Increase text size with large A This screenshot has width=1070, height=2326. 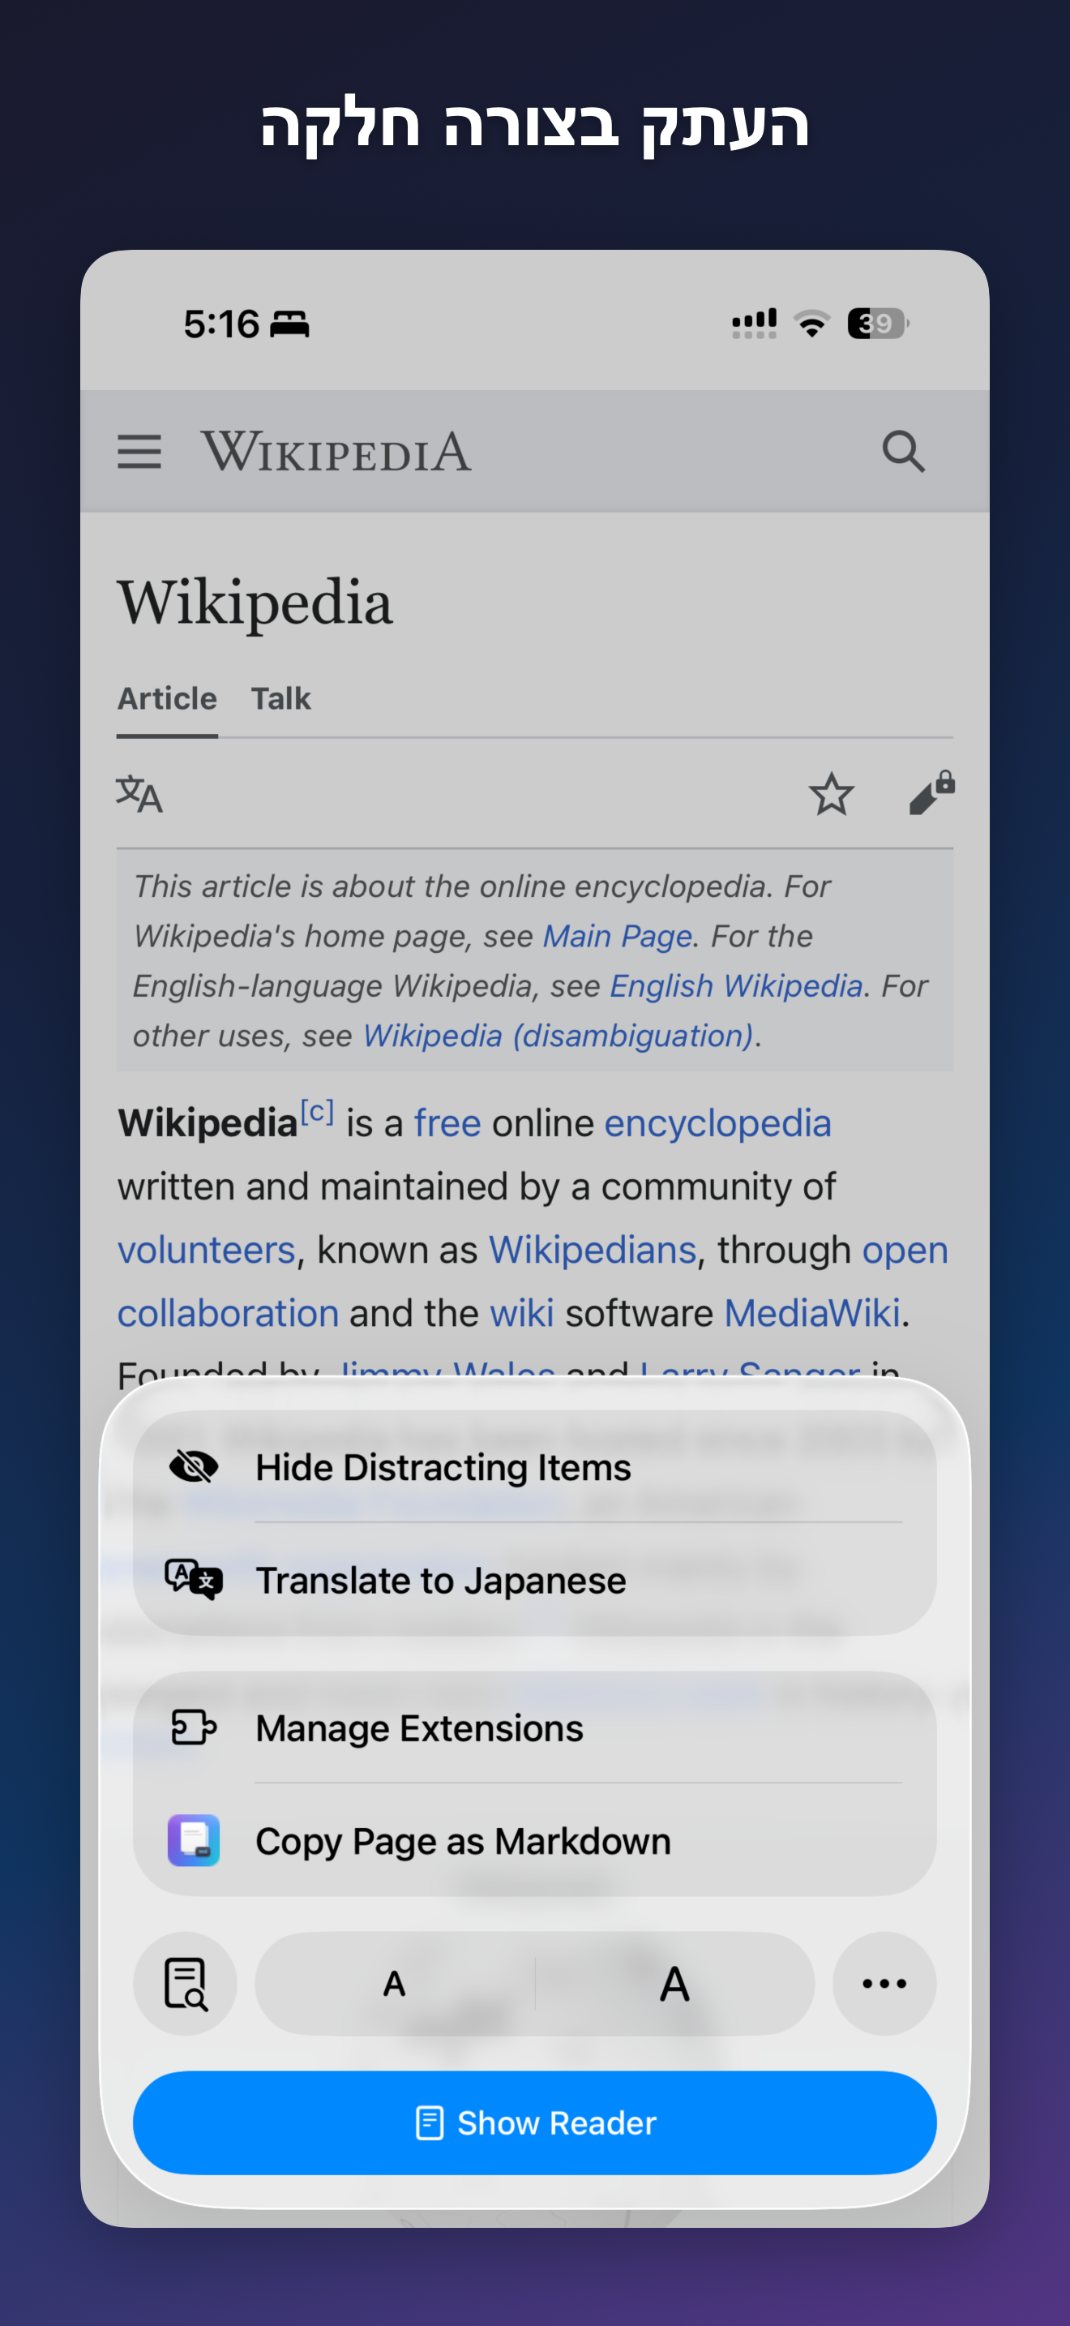pyautogui.click(x=675, y=1983)
